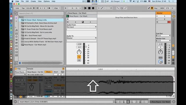Image resolution: width=186 pixels, height=105 pixels.
Task: Click the Link button
Action: [x=17, y=8]
